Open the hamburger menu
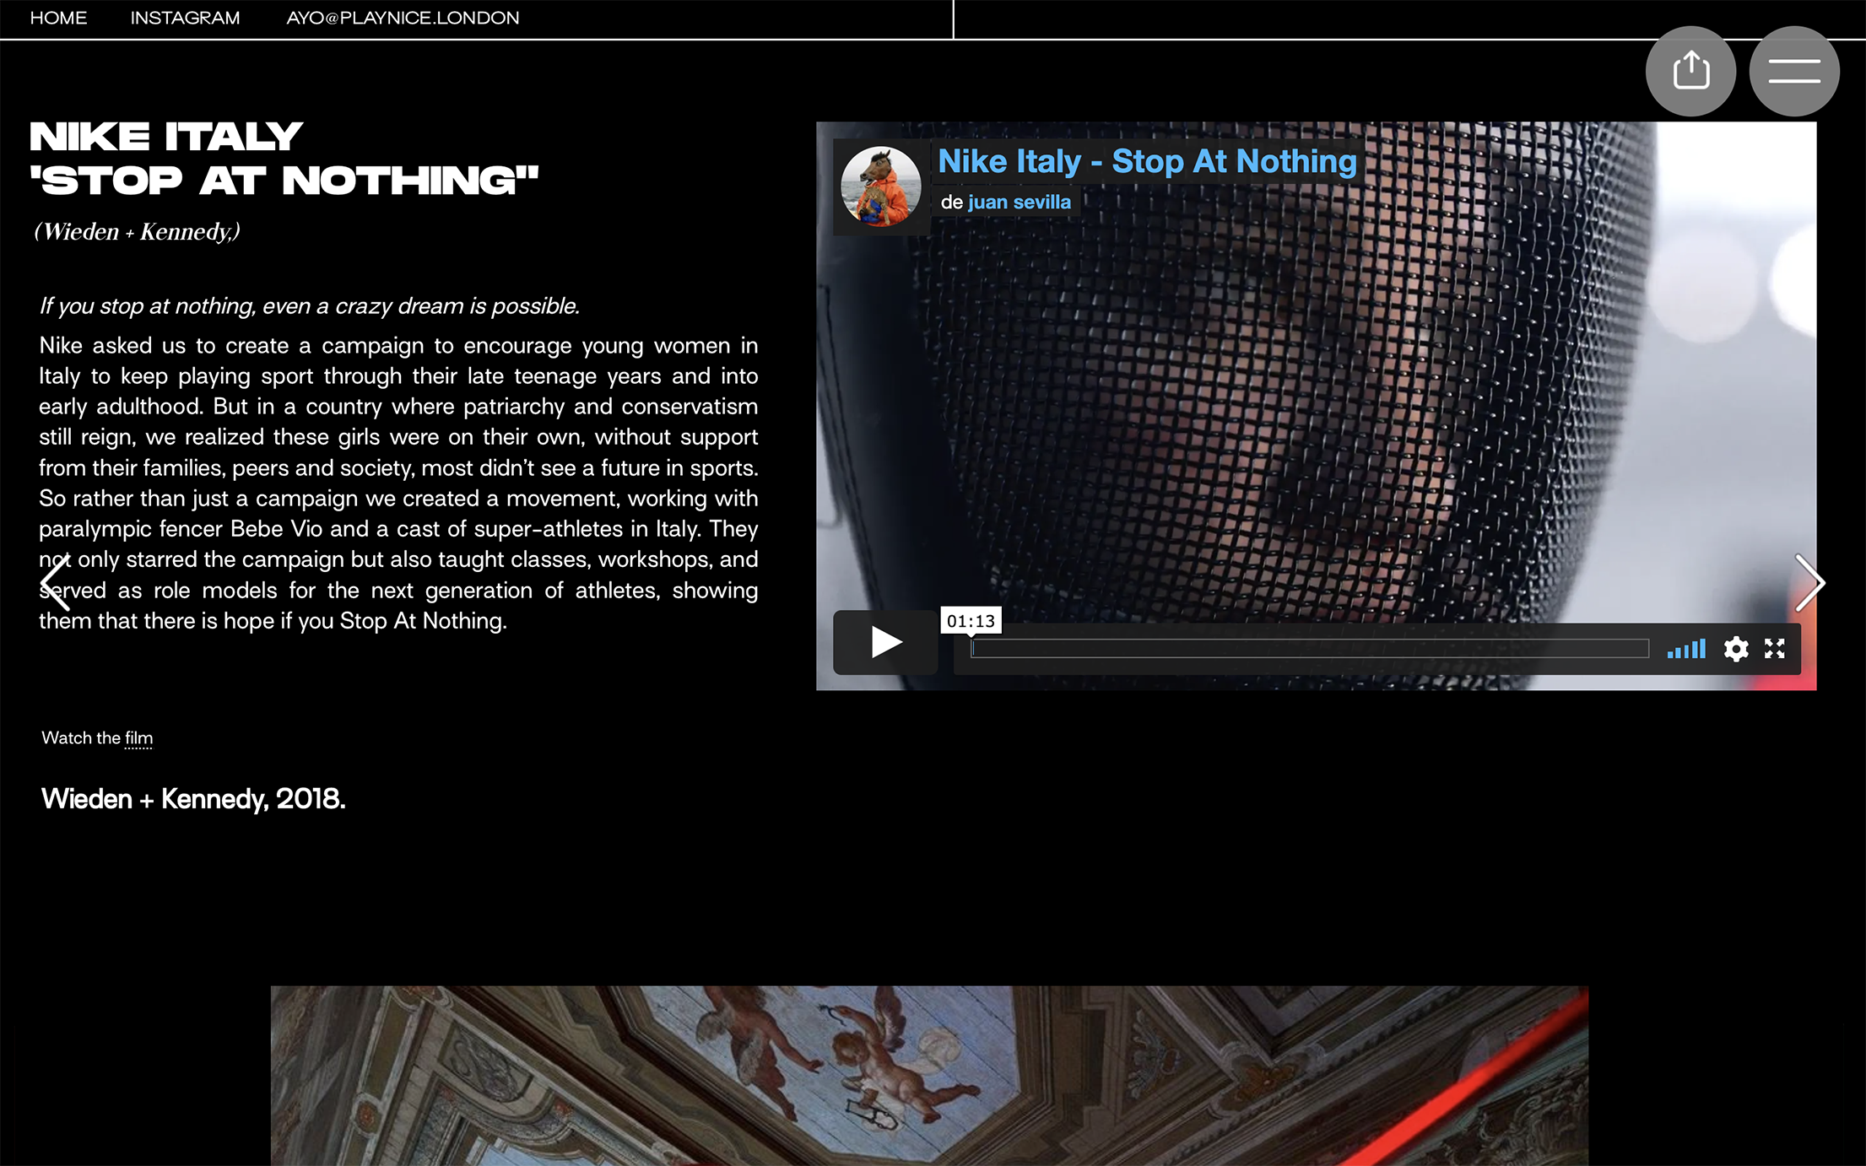Screen dimensions: 1866x1166 pos(1793,71)
